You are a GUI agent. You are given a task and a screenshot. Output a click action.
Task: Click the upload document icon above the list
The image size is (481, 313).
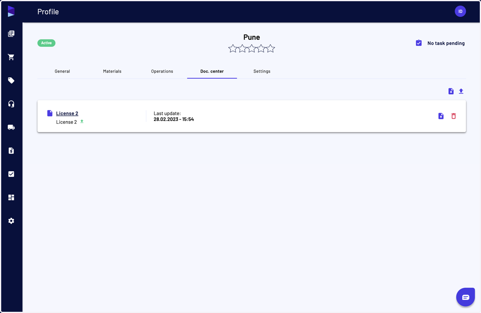click(x=461, y=91)
